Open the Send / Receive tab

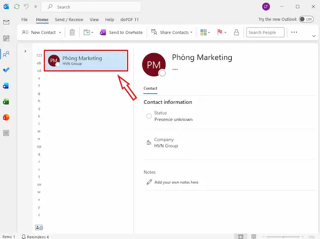(69, 20)
